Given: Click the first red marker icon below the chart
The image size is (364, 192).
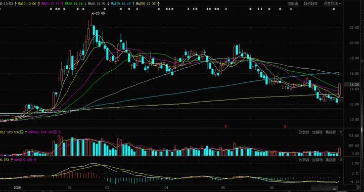Looking at the screenshot, I should point(225,127).
